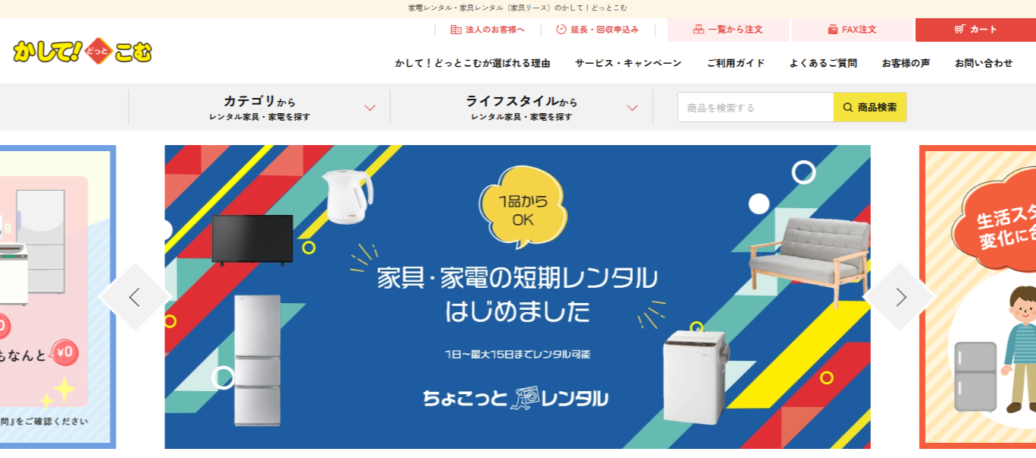Viewport: 1036px width, 458px height.
Task: Click the box icon beside 一覧から注文
Action: click(698, 30)
